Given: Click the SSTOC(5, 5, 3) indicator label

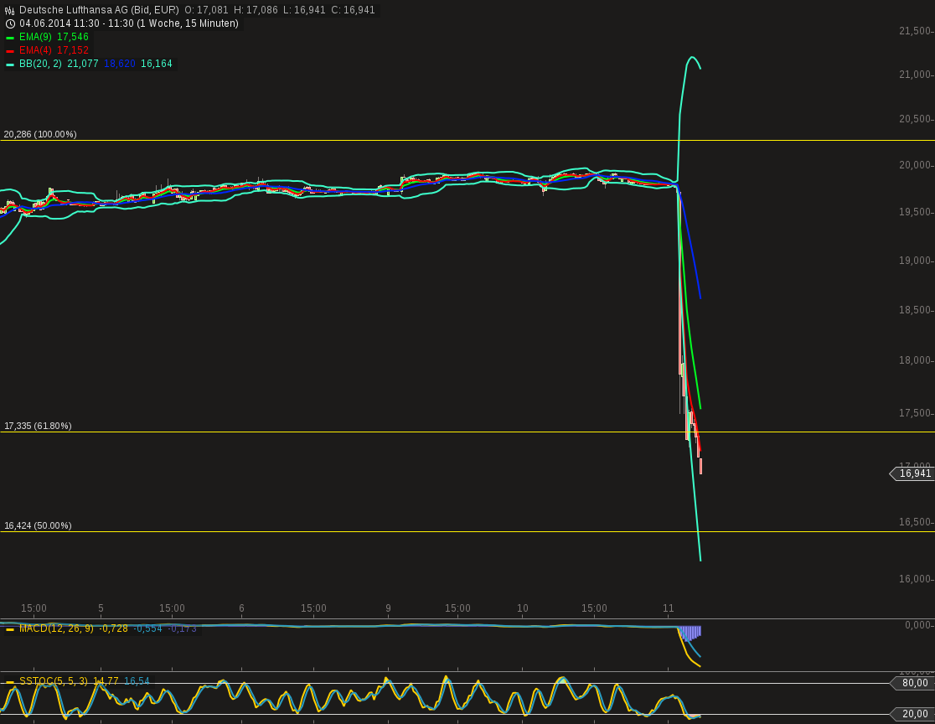Looking at the screenshot, I should [x=54, y=681].
